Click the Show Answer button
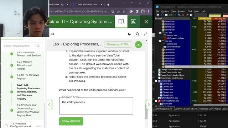Screen dimensions: 228x128 pos(71,121)
